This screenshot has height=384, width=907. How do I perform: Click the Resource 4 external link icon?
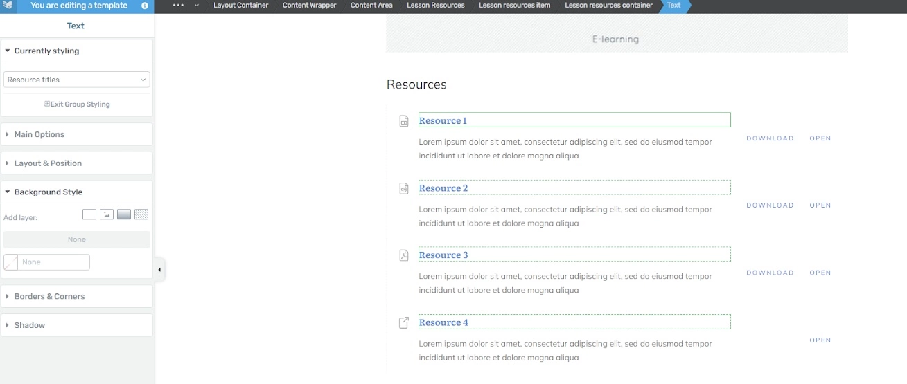tap(404, 322)
